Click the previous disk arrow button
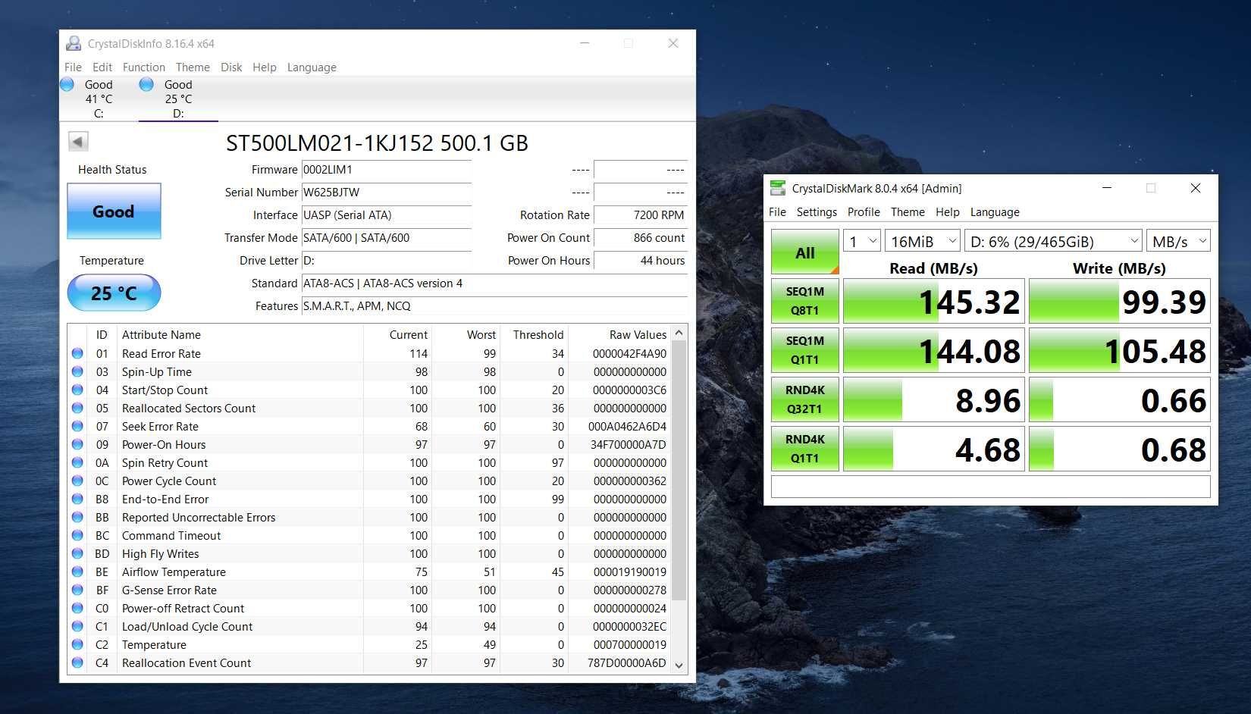The width and height of the screenshot is (1251, 714). [78, 142]
